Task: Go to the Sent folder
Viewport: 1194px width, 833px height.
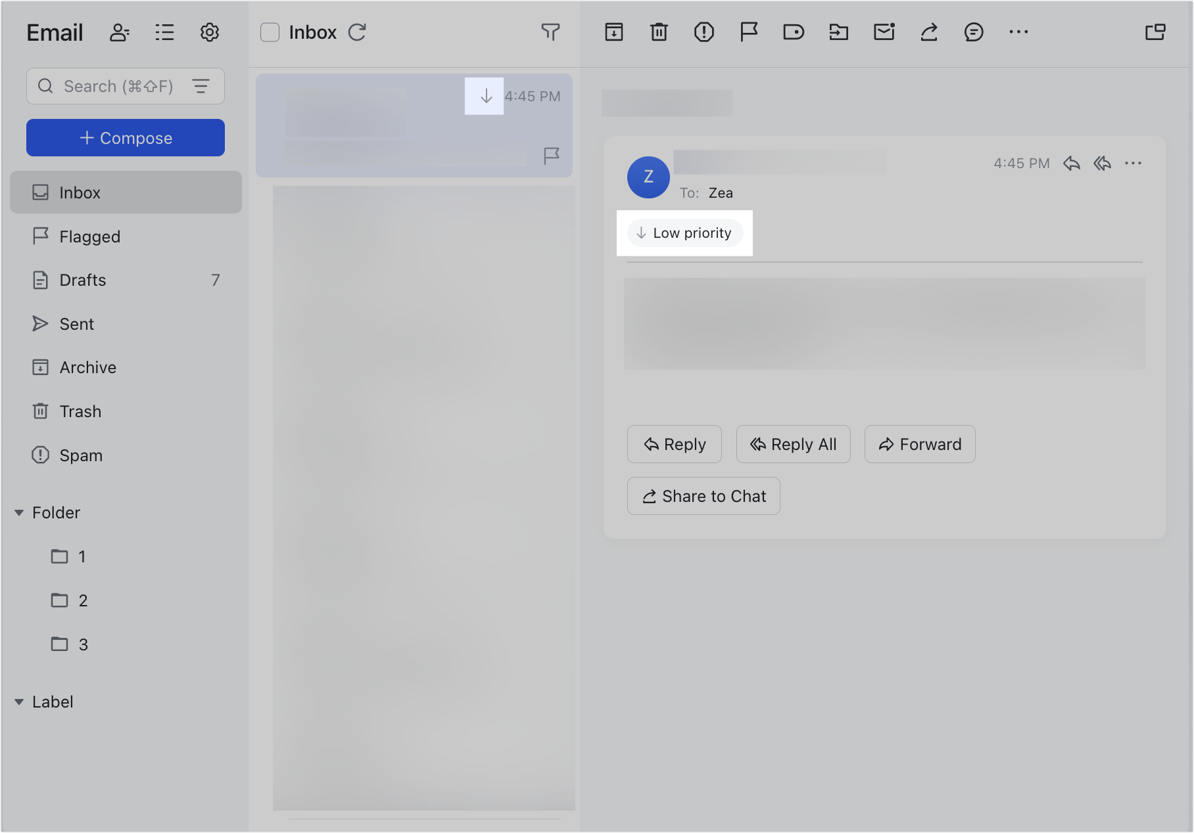Action: [77, 324]
